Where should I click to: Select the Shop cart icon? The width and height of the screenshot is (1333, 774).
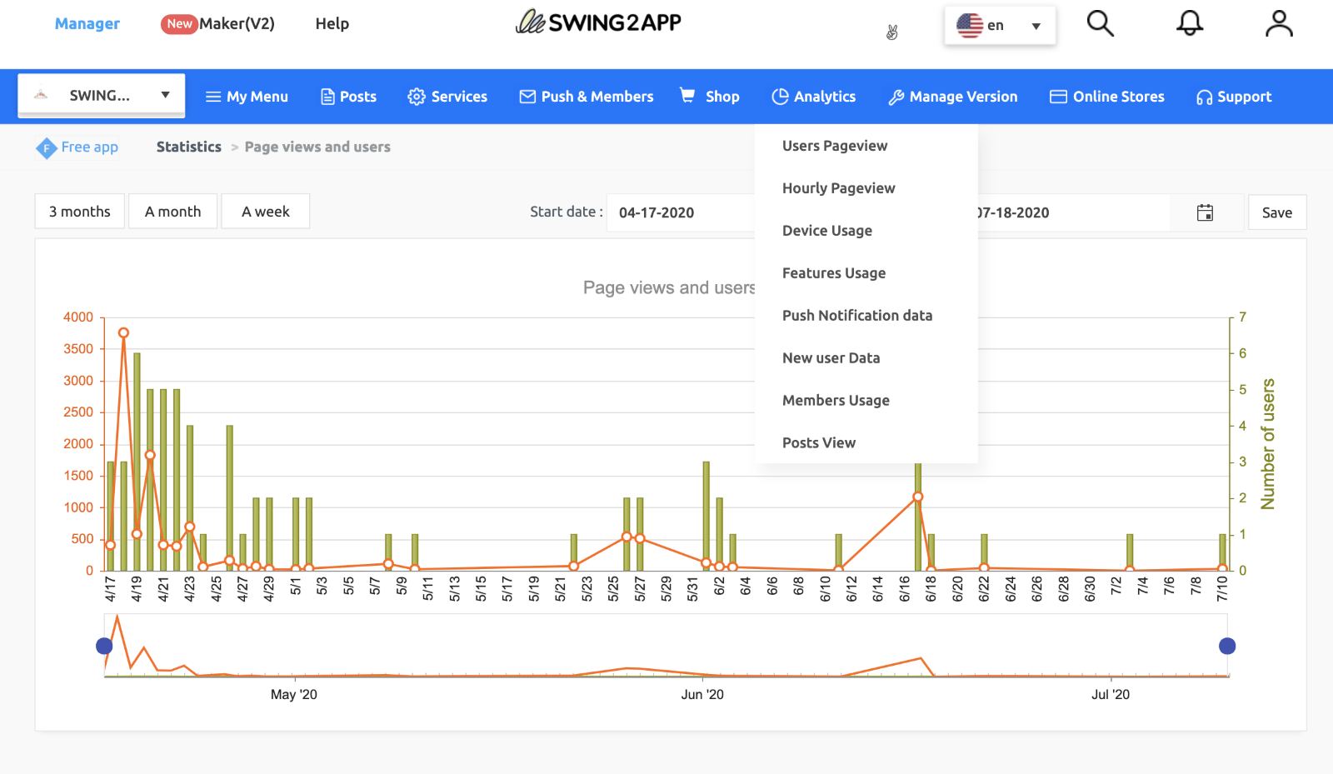coord(686,96)
